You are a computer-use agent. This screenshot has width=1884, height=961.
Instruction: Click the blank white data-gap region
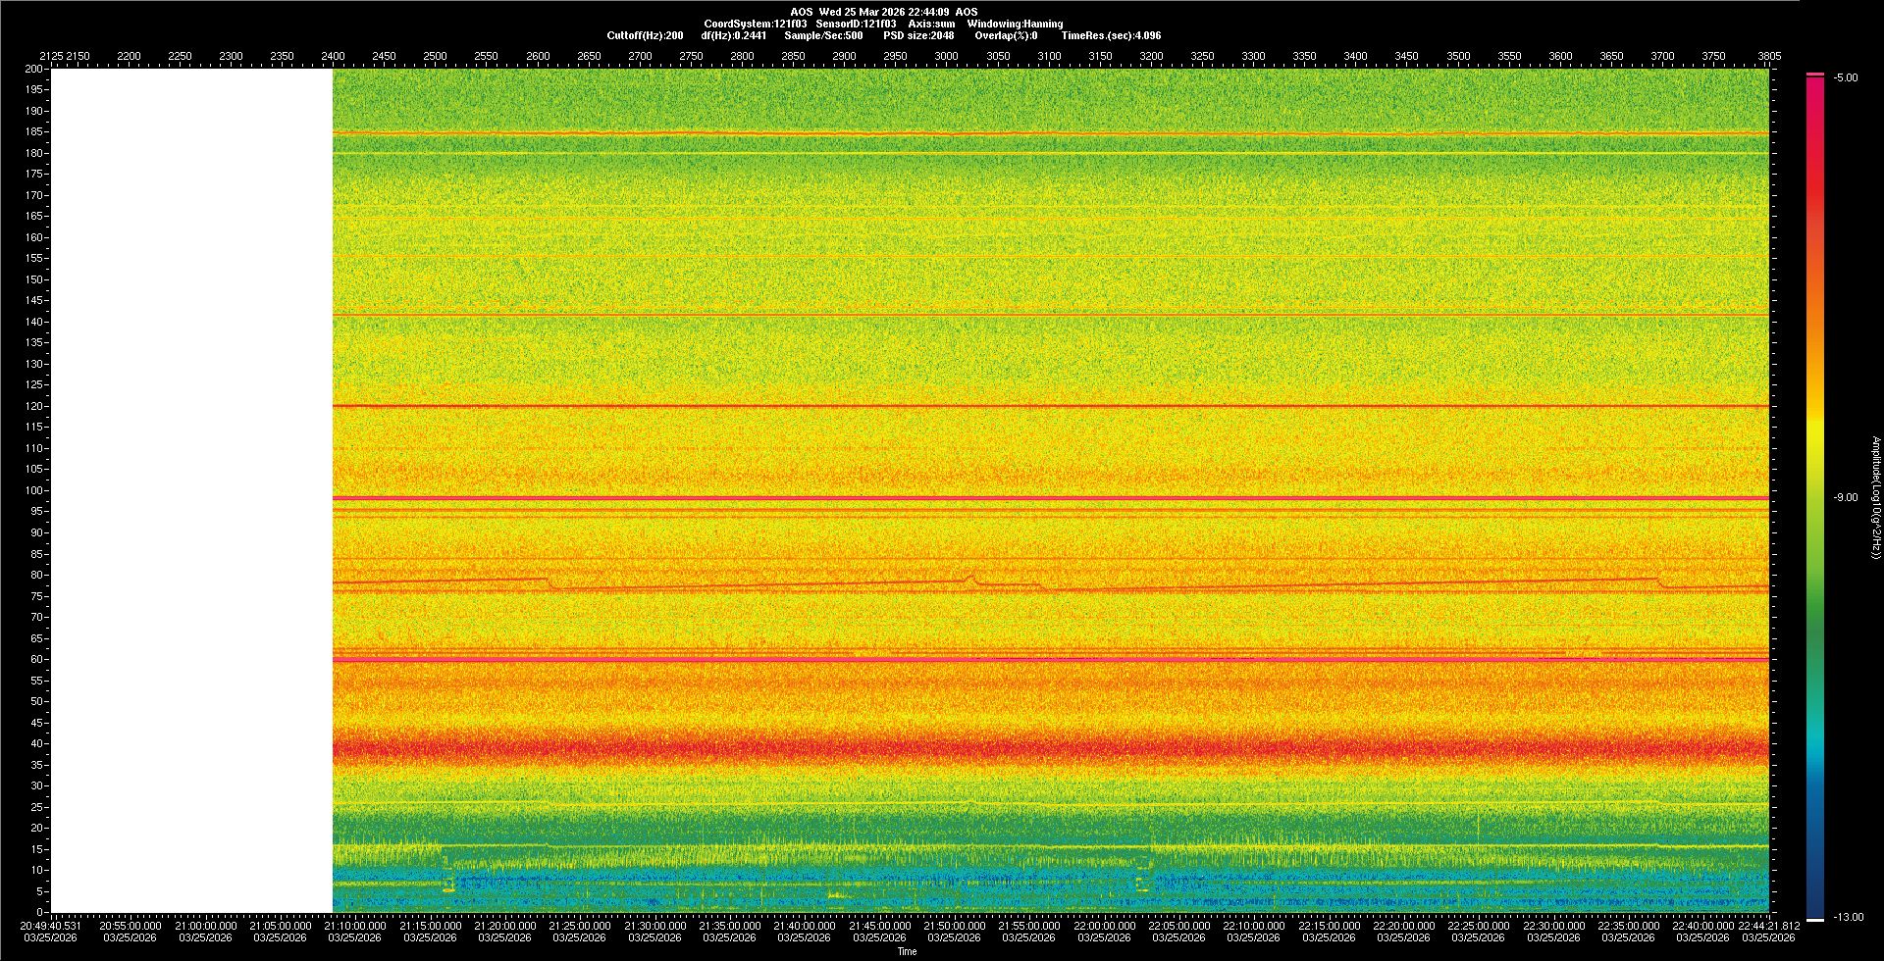[x=191, y=490]
